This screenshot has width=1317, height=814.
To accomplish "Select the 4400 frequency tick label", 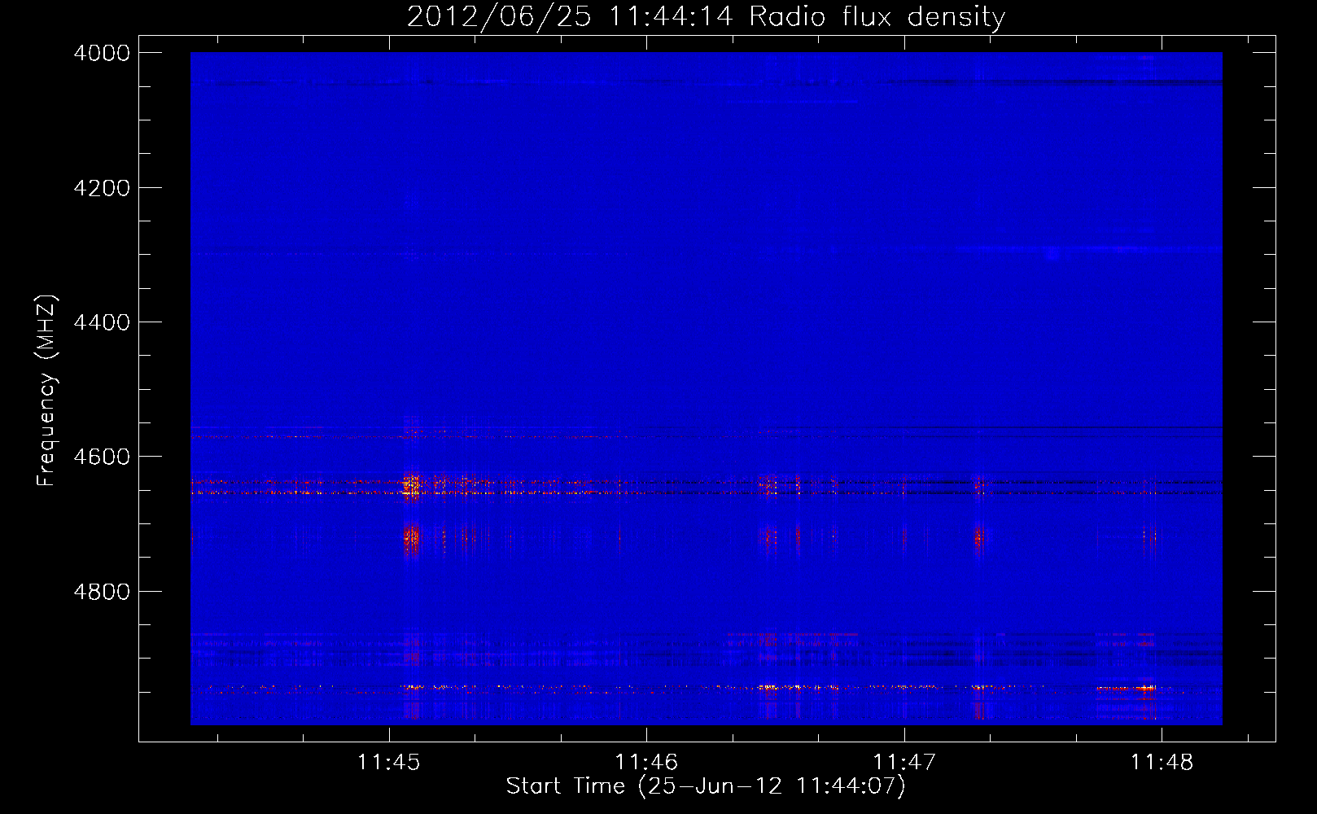I will [102, 322].
